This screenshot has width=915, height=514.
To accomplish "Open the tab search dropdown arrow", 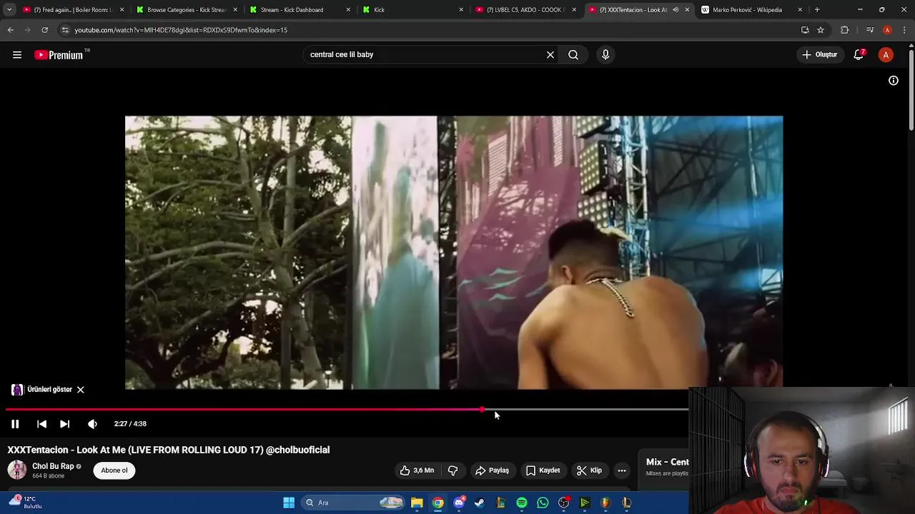I will pyautogui.click(x=9, y=10).
